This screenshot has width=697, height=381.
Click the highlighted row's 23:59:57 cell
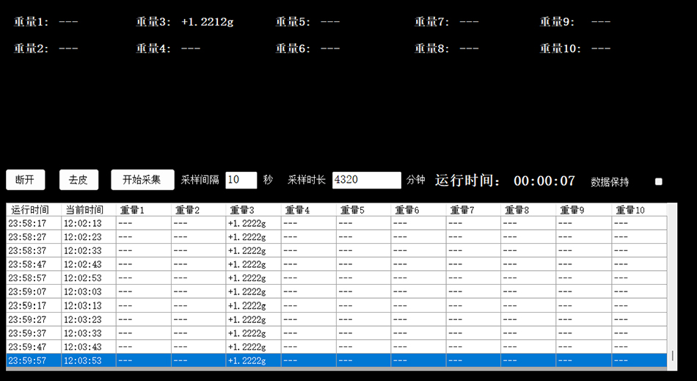click(x=34, y=360)
